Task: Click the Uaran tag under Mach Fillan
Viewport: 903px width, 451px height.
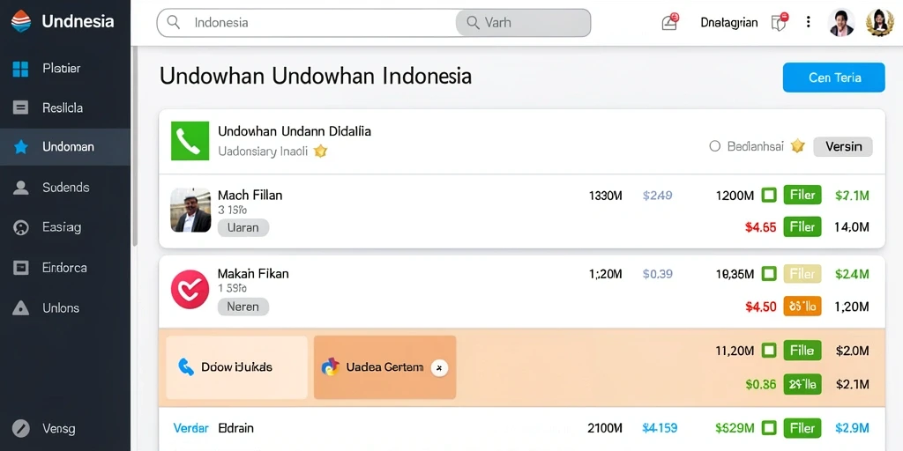Action: pyautogui.click(x=243, y=227)
